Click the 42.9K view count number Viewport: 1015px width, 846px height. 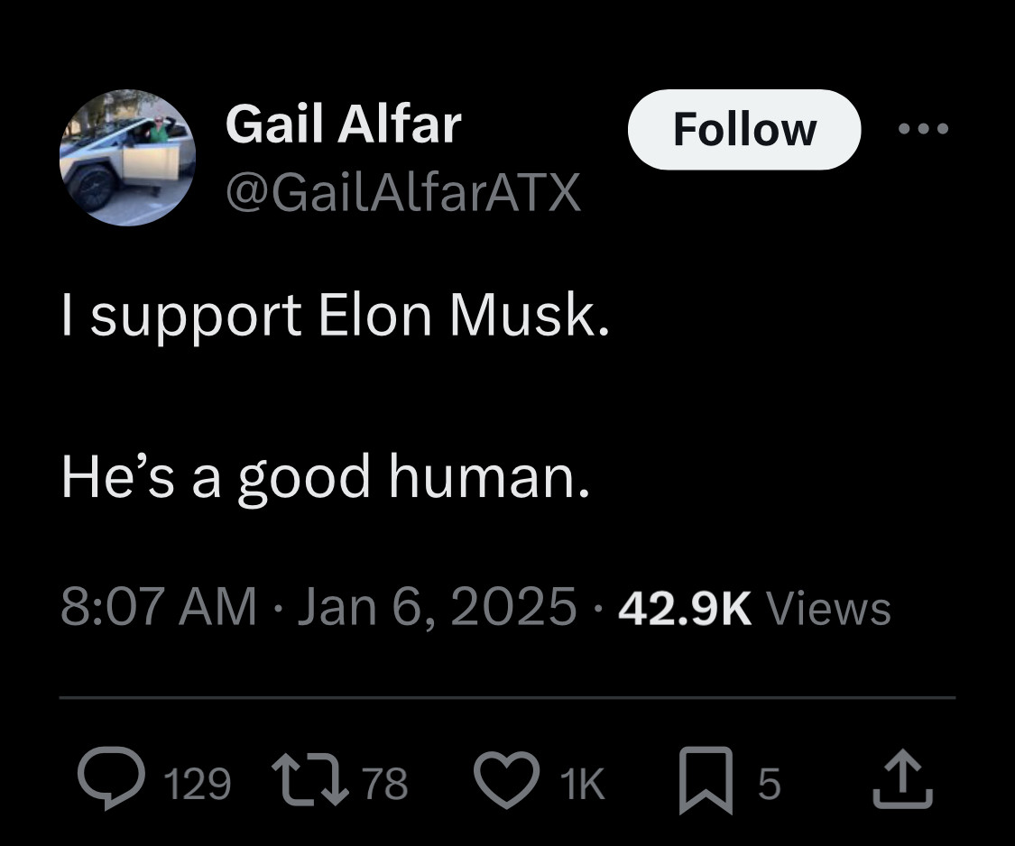pyautogui.click(x=684, y=607)
